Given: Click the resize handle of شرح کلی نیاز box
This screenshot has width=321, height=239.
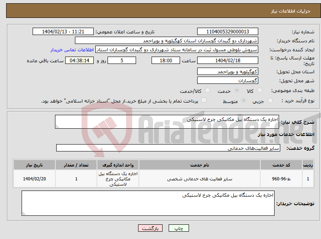Looking at the screenshot, I should coord(57,127).
